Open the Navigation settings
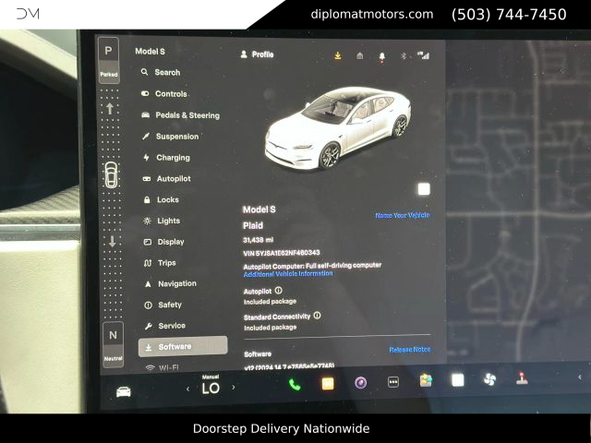Screen dimensions: 591x443 pyautogui.click(x=170, y=283)
